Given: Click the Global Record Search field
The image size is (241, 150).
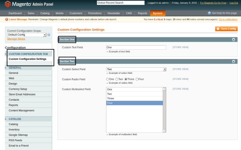Looking at the screenshot, I should (x=120, y=3).
